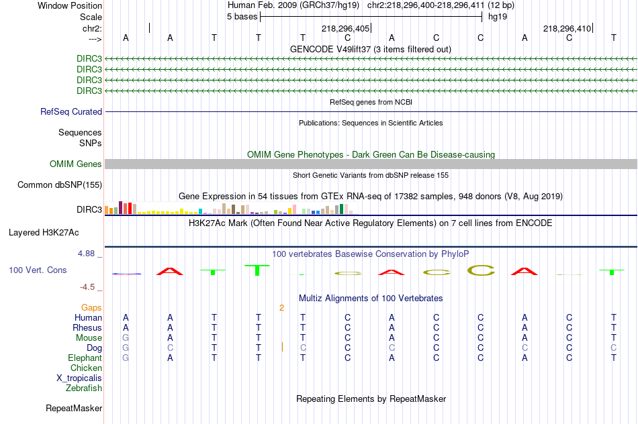
Task: Click the -4.5 conservation scale value
Action: pyautogui.click(x=87, y=287)
